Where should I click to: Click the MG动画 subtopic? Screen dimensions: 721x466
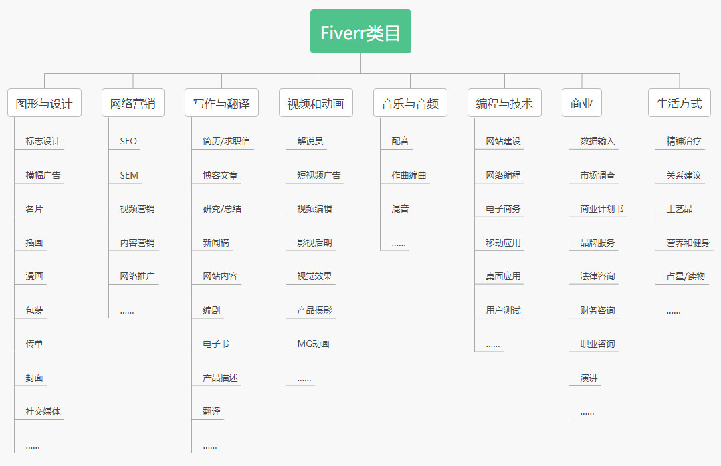click(x=313, y=344)
